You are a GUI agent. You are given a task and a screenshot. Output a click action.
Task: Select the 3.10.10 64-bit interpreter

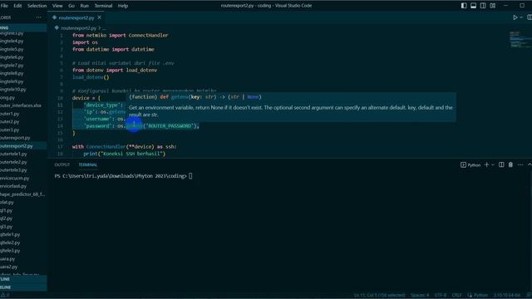pyautogui.click(x=507, y=296)
